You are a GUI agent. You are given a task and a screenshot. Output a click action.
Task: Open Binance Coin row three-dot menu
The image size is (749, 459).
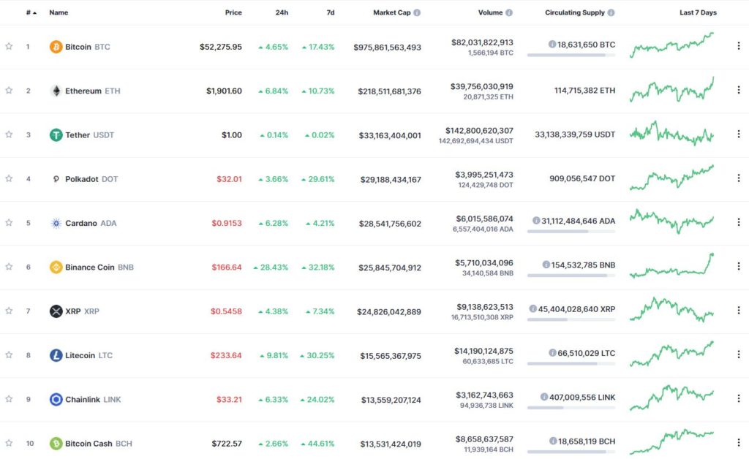[739, 266]
